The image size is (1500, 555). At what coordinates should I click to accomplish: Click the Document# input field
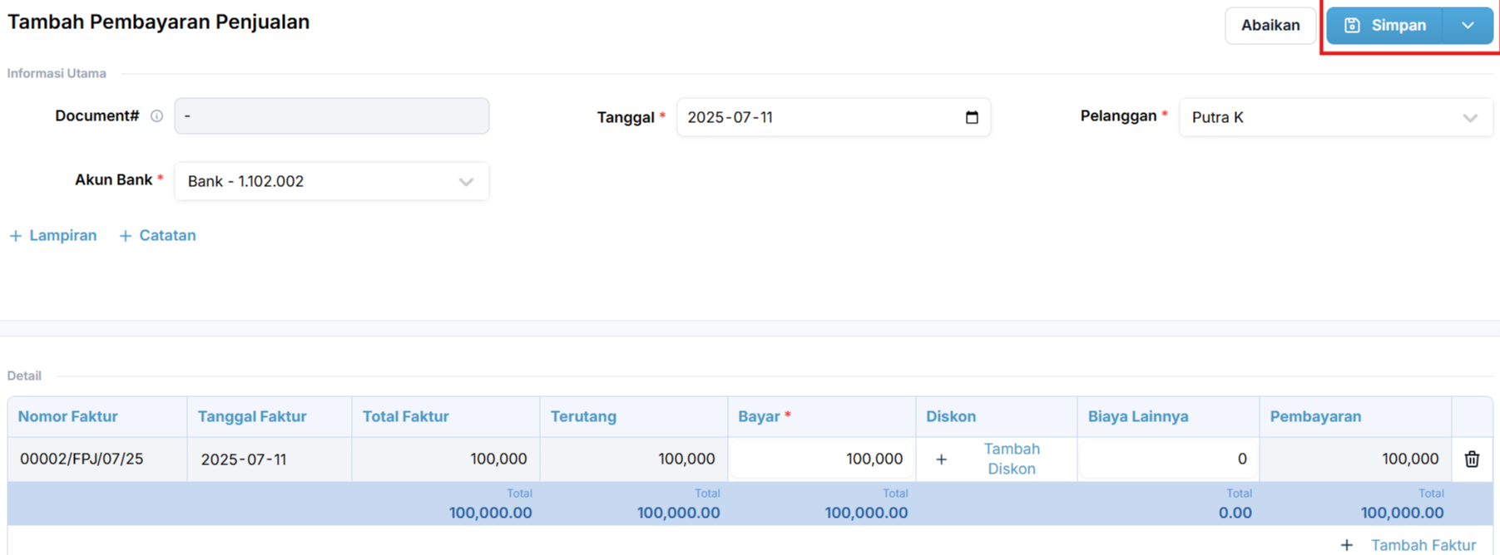[332, 116]
